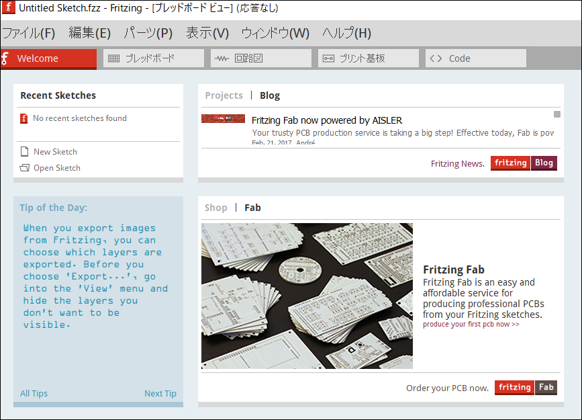582x420 pixels.
Task: Switch to the Welcome tab
Action: pos(48,58)
